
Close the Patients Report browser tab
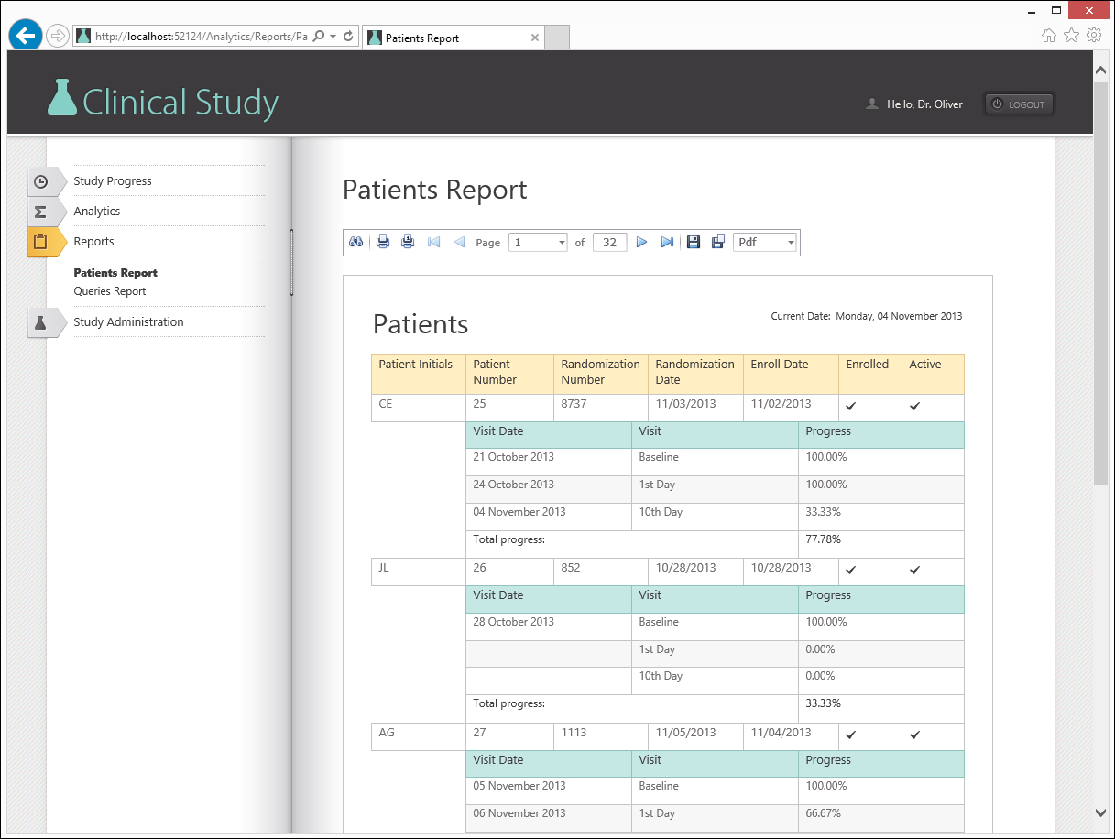[x=535, y=38]
